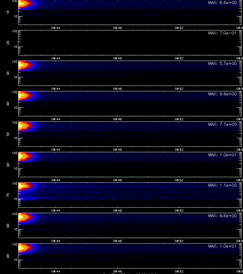Click the 9R panel axis label
The image size is (243, 274).
pos(8,256)
